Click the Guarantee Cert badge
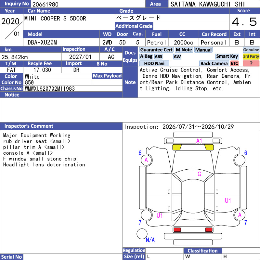This screenshot has width=260, height=260. click(x=156, y=50)
